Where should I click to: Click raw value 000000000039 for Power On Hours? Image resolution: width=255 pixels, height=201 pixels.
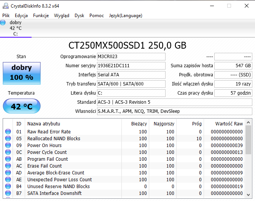227,145
